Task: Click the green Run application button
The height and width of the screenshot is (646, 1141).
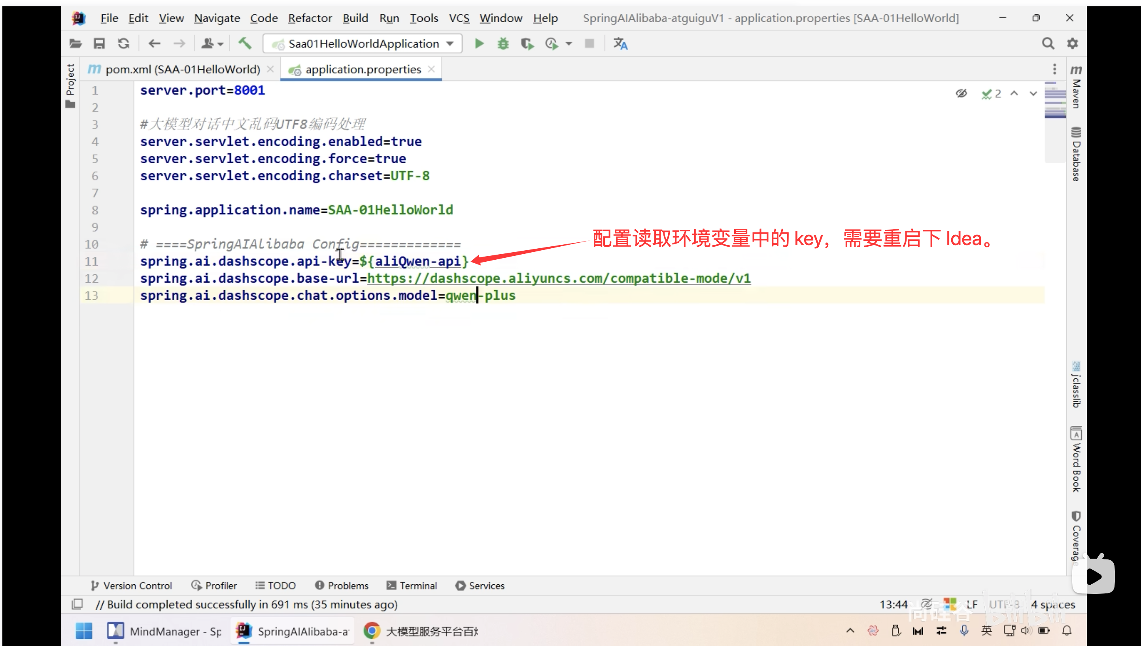Action: [479, 43]
